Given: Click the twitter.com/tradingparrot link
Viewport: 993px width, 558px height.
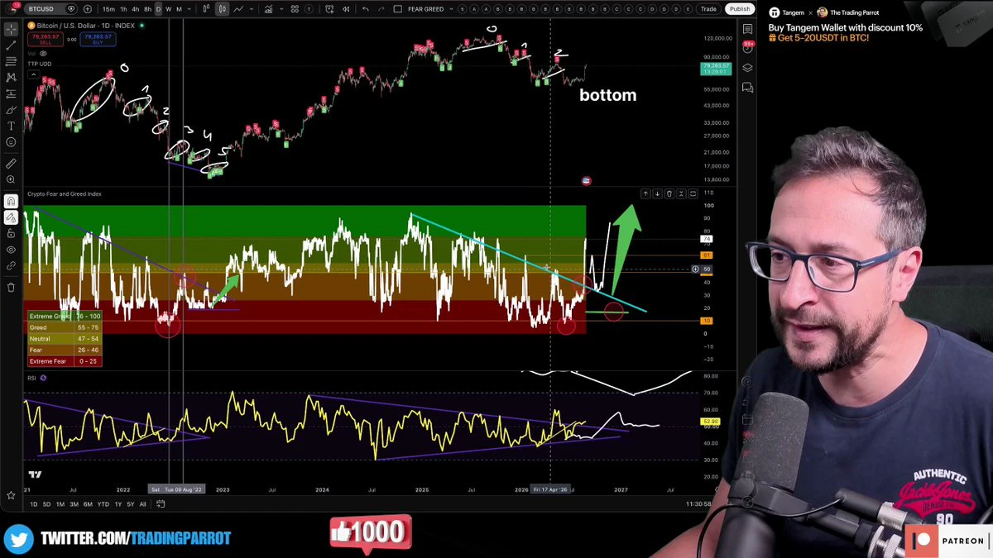Looking at the screenshot, I should tap(136, 538).
